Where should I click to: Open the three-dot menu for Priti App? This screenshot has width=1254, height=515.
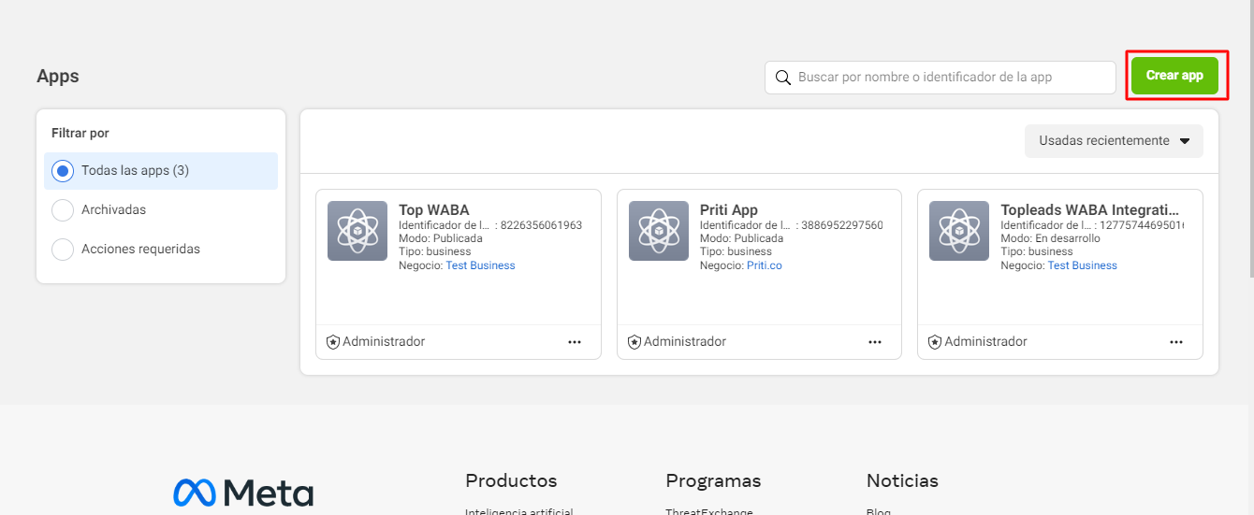(875, 342)
